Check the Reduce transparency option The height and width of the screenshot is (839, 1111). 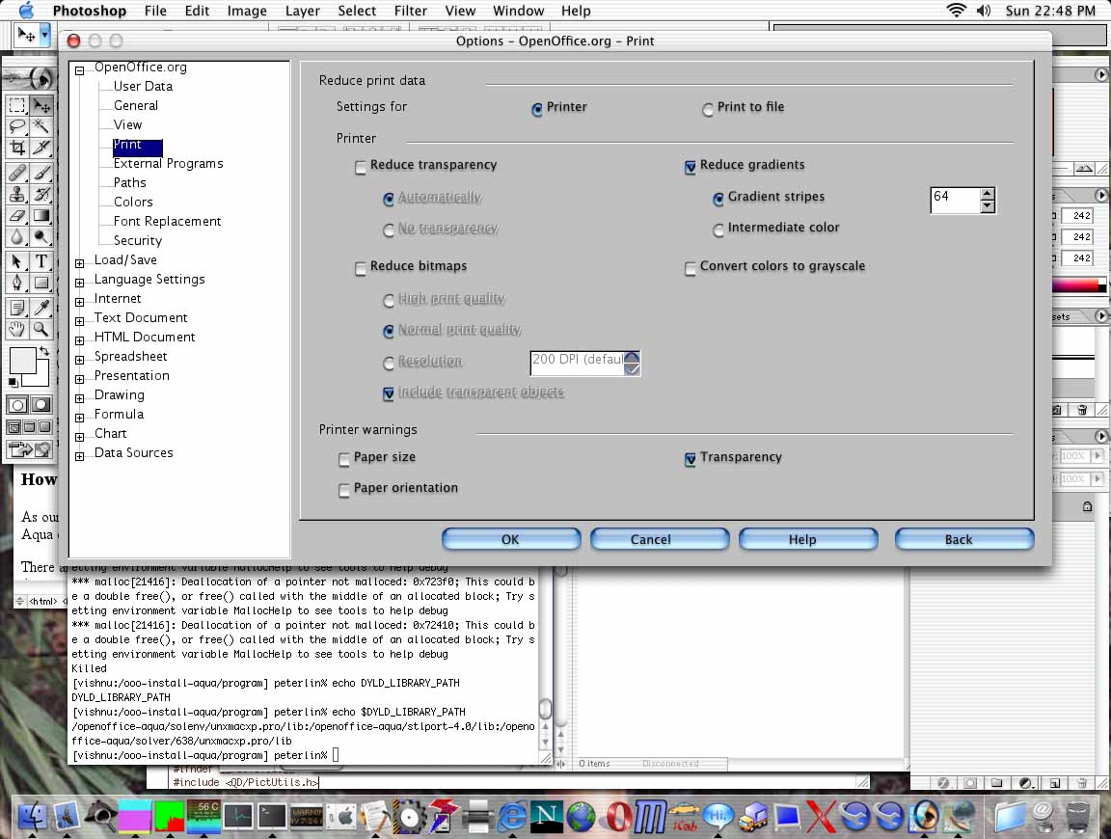[x=361, y=167]
